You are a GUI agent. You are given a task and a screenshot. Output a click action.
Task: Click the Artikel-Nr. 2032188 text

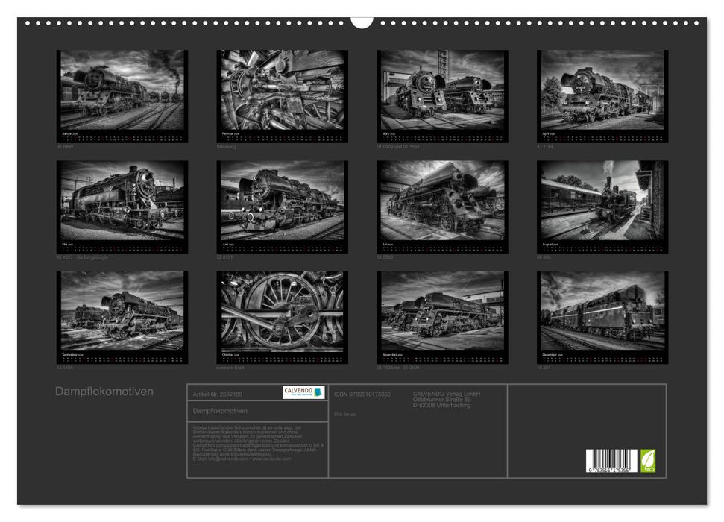218,393
